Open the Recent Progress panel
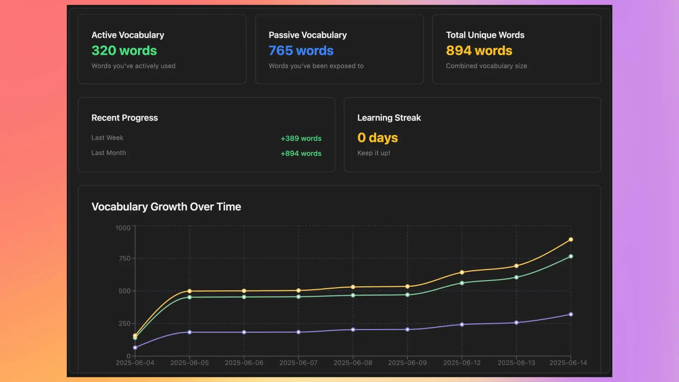679x382 pixels. (206, 134)
